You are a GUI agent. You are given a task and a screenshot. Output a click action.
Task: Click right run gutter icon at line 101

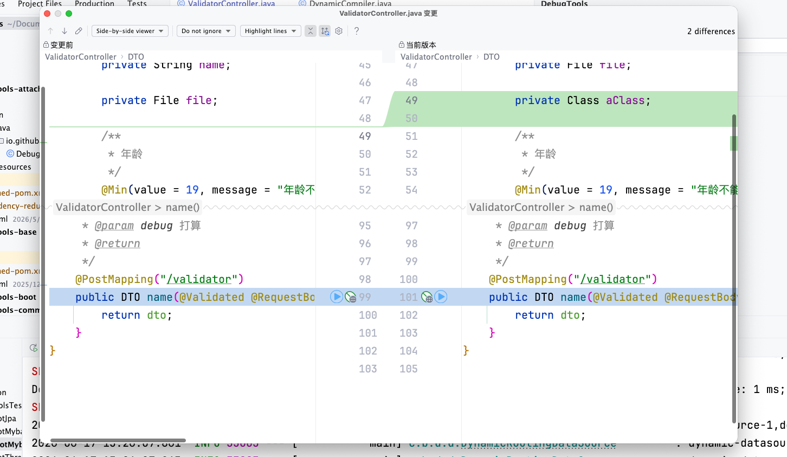(441, 297)
